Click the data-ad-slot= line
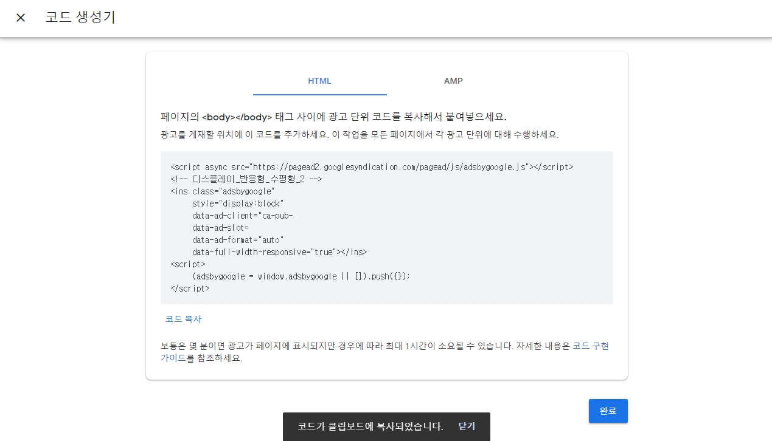 click(x=220, y=228)
